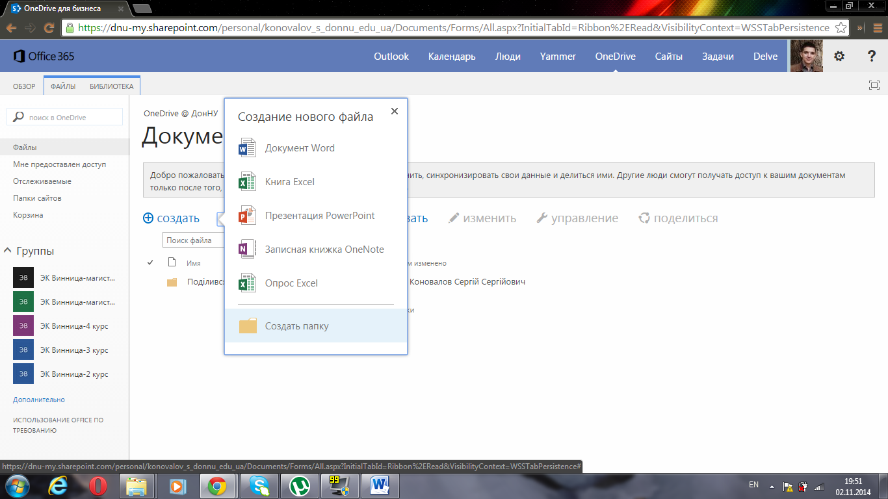
Task: Click the OneDrive @ ДонНУ breadcrumb
Action: [x=181, y=113]
